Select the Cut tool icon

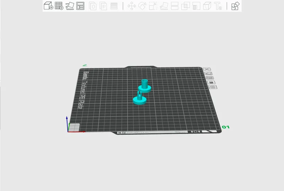coord(175,6)
